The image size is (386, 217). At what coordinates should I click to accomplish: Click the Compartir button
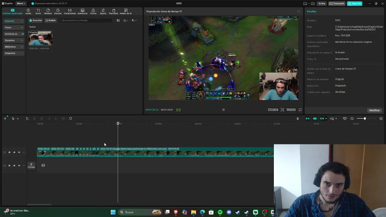click(x=337, y=4)
